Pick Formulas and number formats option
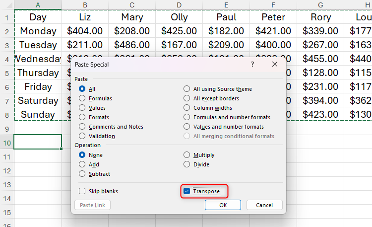Viewport: 372px width, 227px height. [186, 117]
